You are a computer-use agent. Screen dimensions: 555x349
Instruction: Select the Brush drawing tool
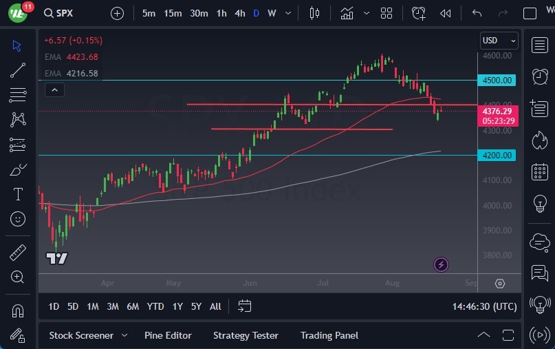click(x=18, y=169)
